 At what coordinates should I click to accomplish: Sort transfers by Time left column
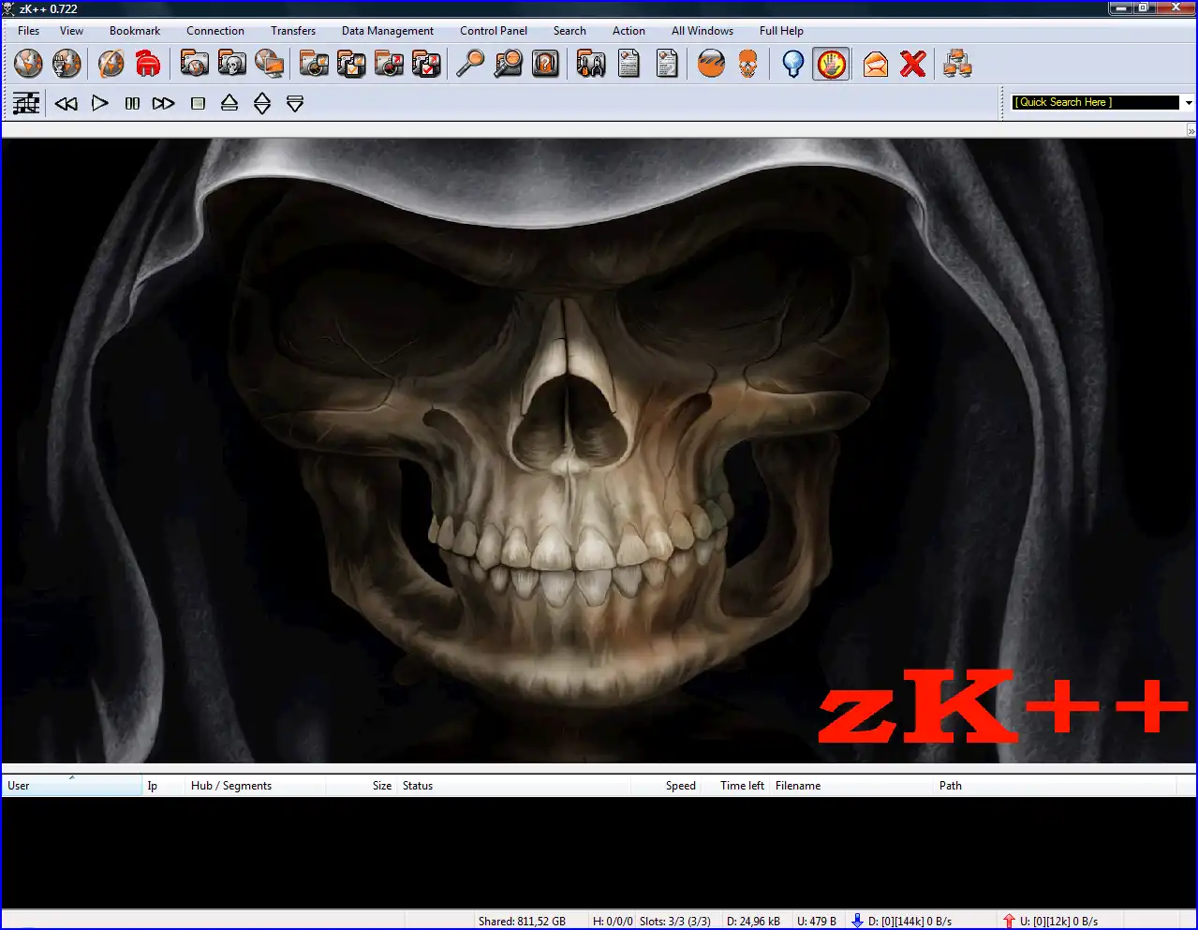[x=735, y=786]
